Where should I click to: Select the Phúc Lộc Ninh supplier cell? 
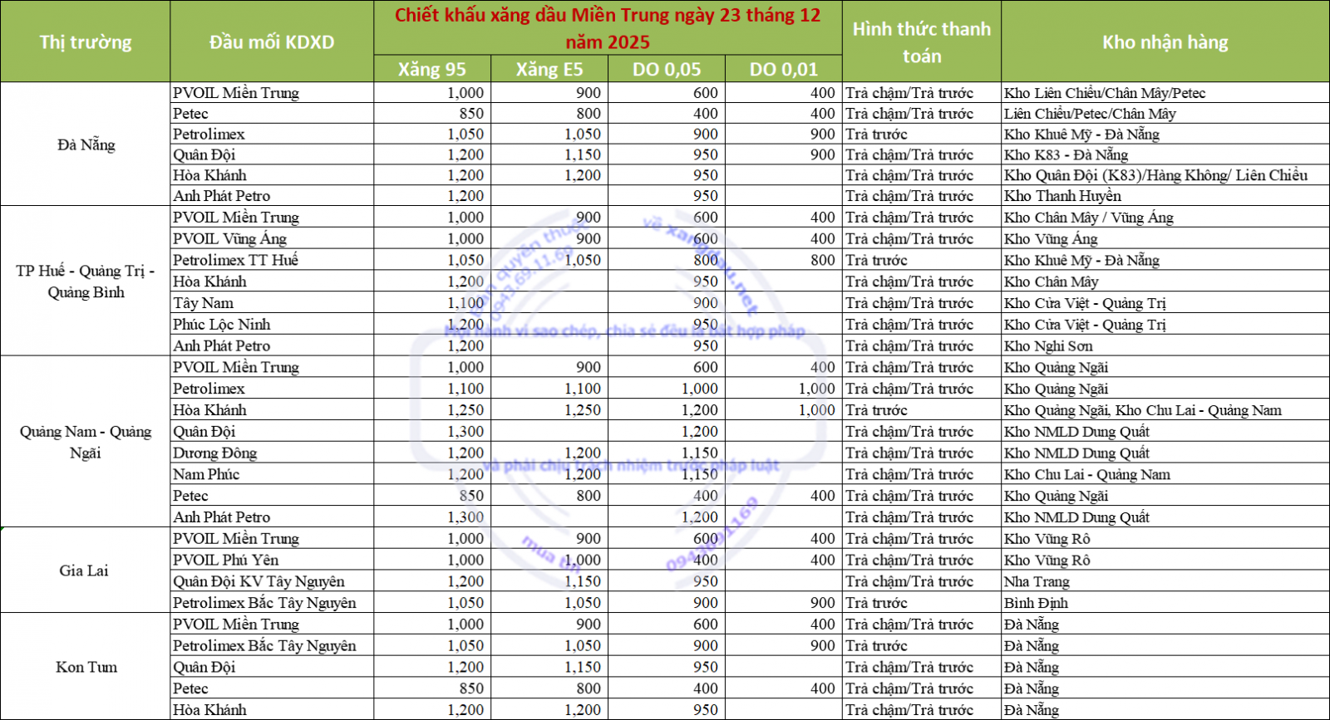click(x=221, y=325)
